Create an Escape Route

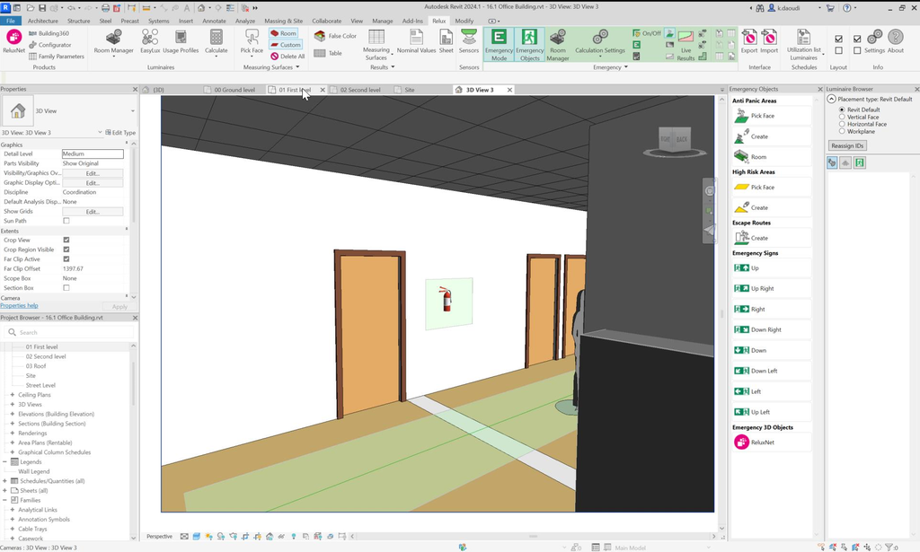pyautogui.click(x=771, y=238)
